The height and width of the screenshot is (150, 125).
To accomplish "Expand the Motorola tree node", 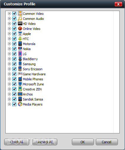I will pyautogui.click(x=9, y=44).
